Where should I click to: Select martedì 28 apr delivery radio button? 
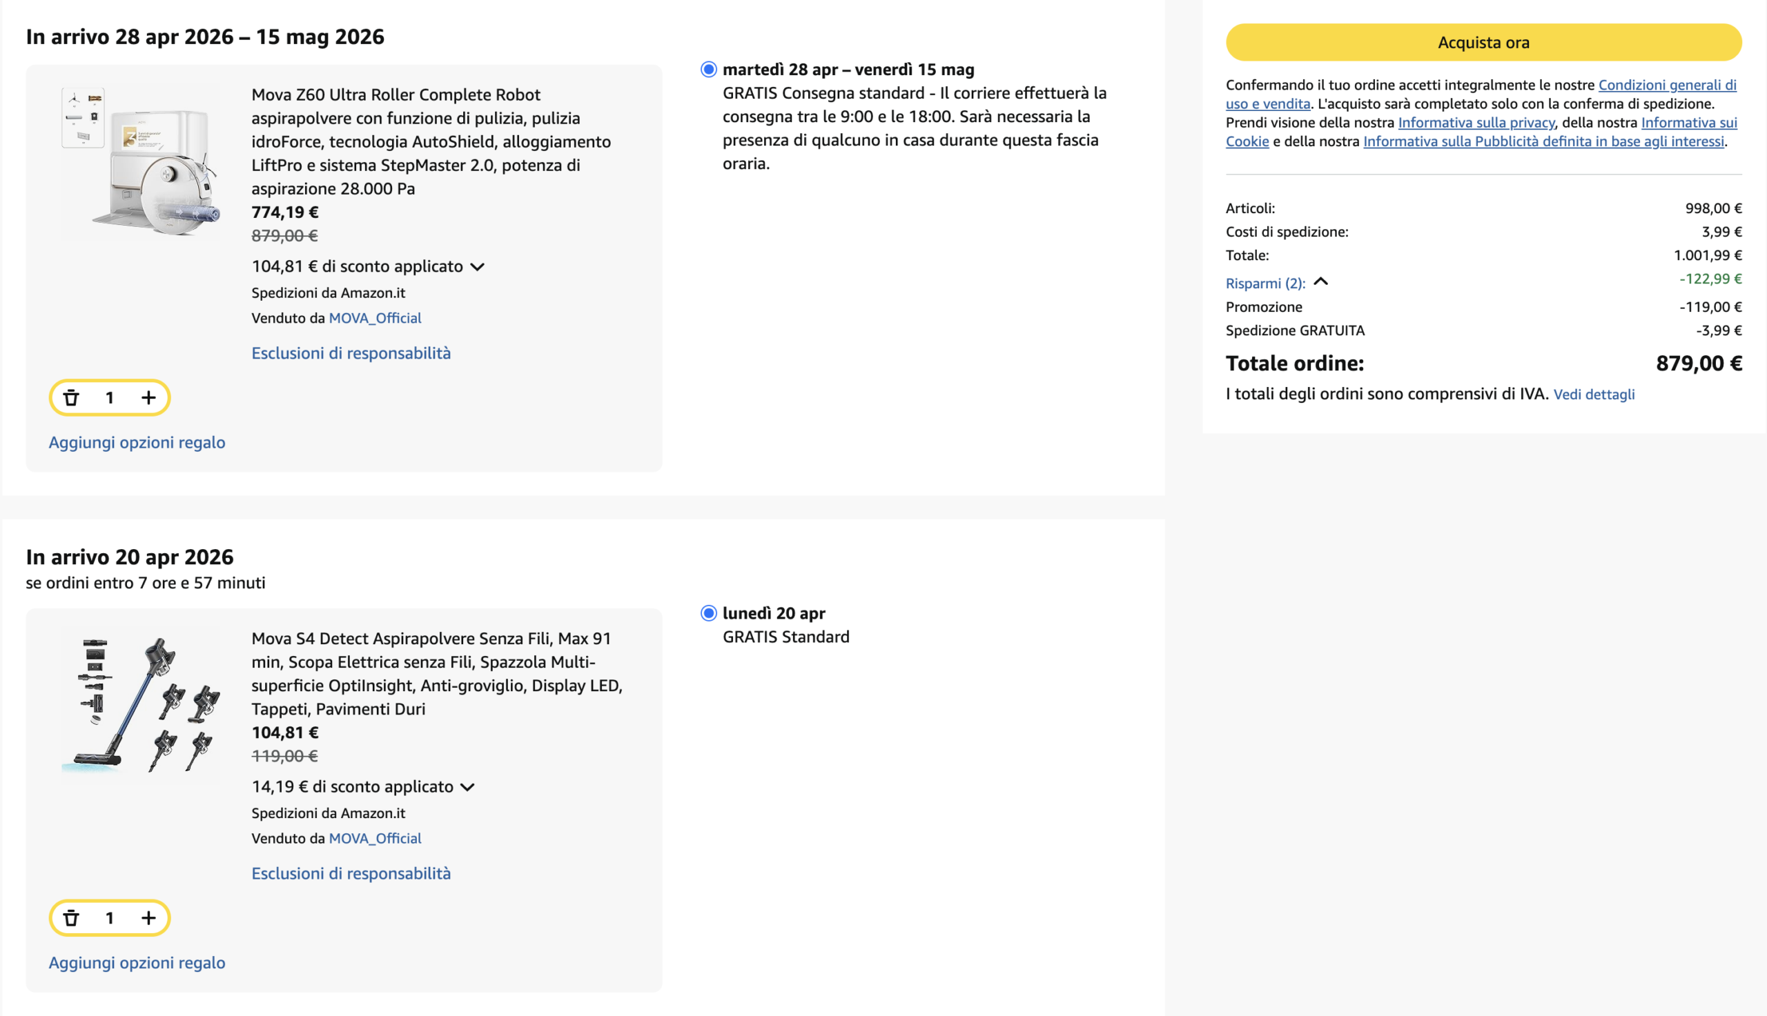tap(708, 69)
